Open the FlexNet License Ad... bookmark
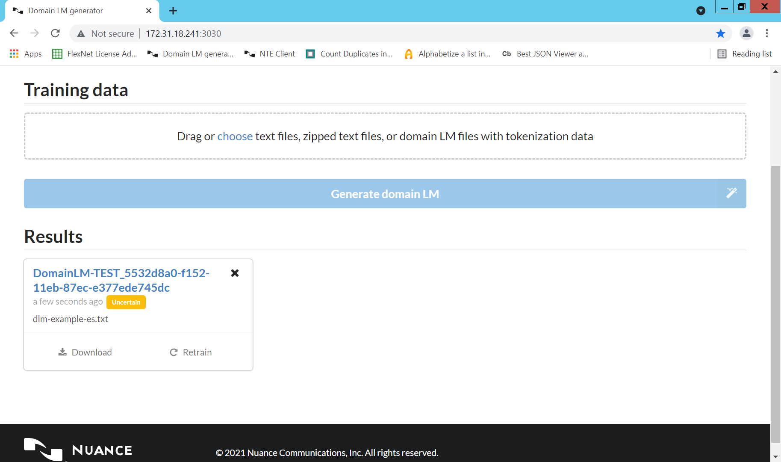781x462 pixels. 95,54
